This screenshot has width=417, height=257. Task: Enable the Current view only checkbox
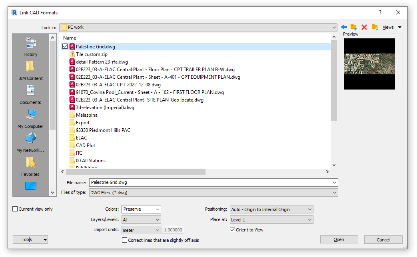pyautogui.click(x=15, y=209)
